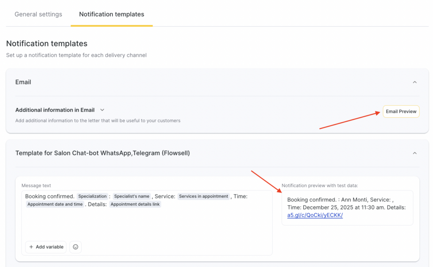Select the Notification templates tab

(x=112, y=14)
